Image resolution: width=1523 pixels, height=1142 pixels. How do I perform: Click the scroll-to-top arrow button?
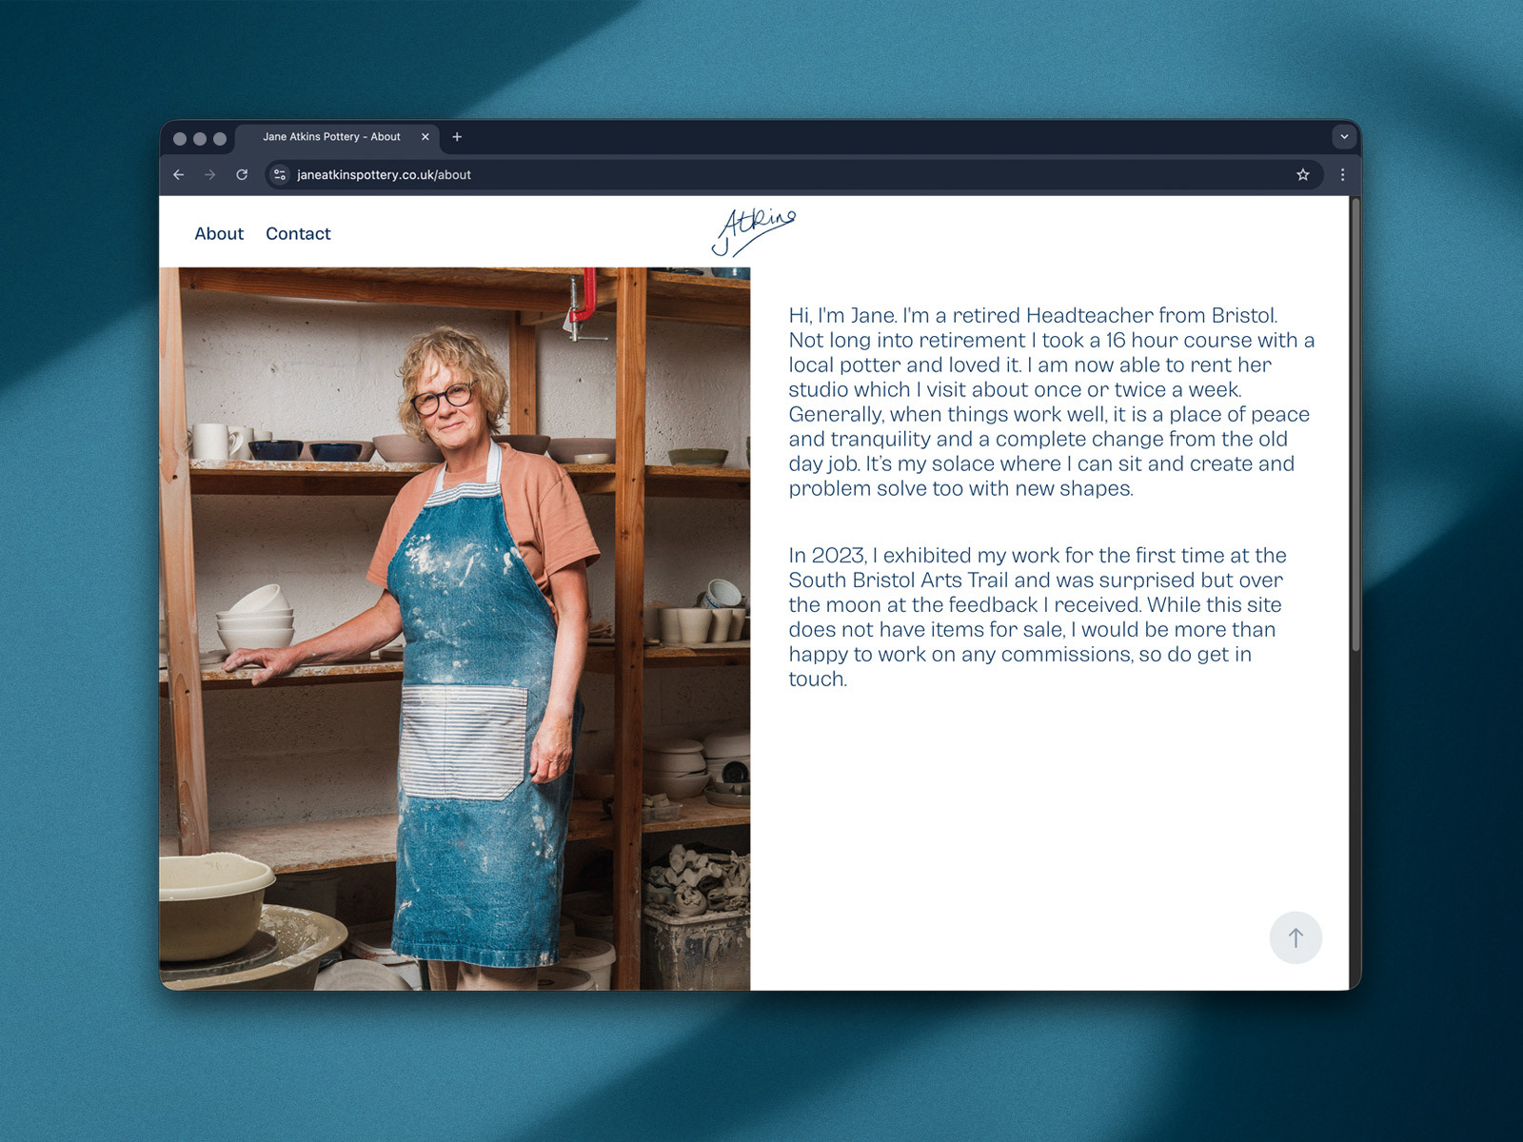coord(1296,937)
